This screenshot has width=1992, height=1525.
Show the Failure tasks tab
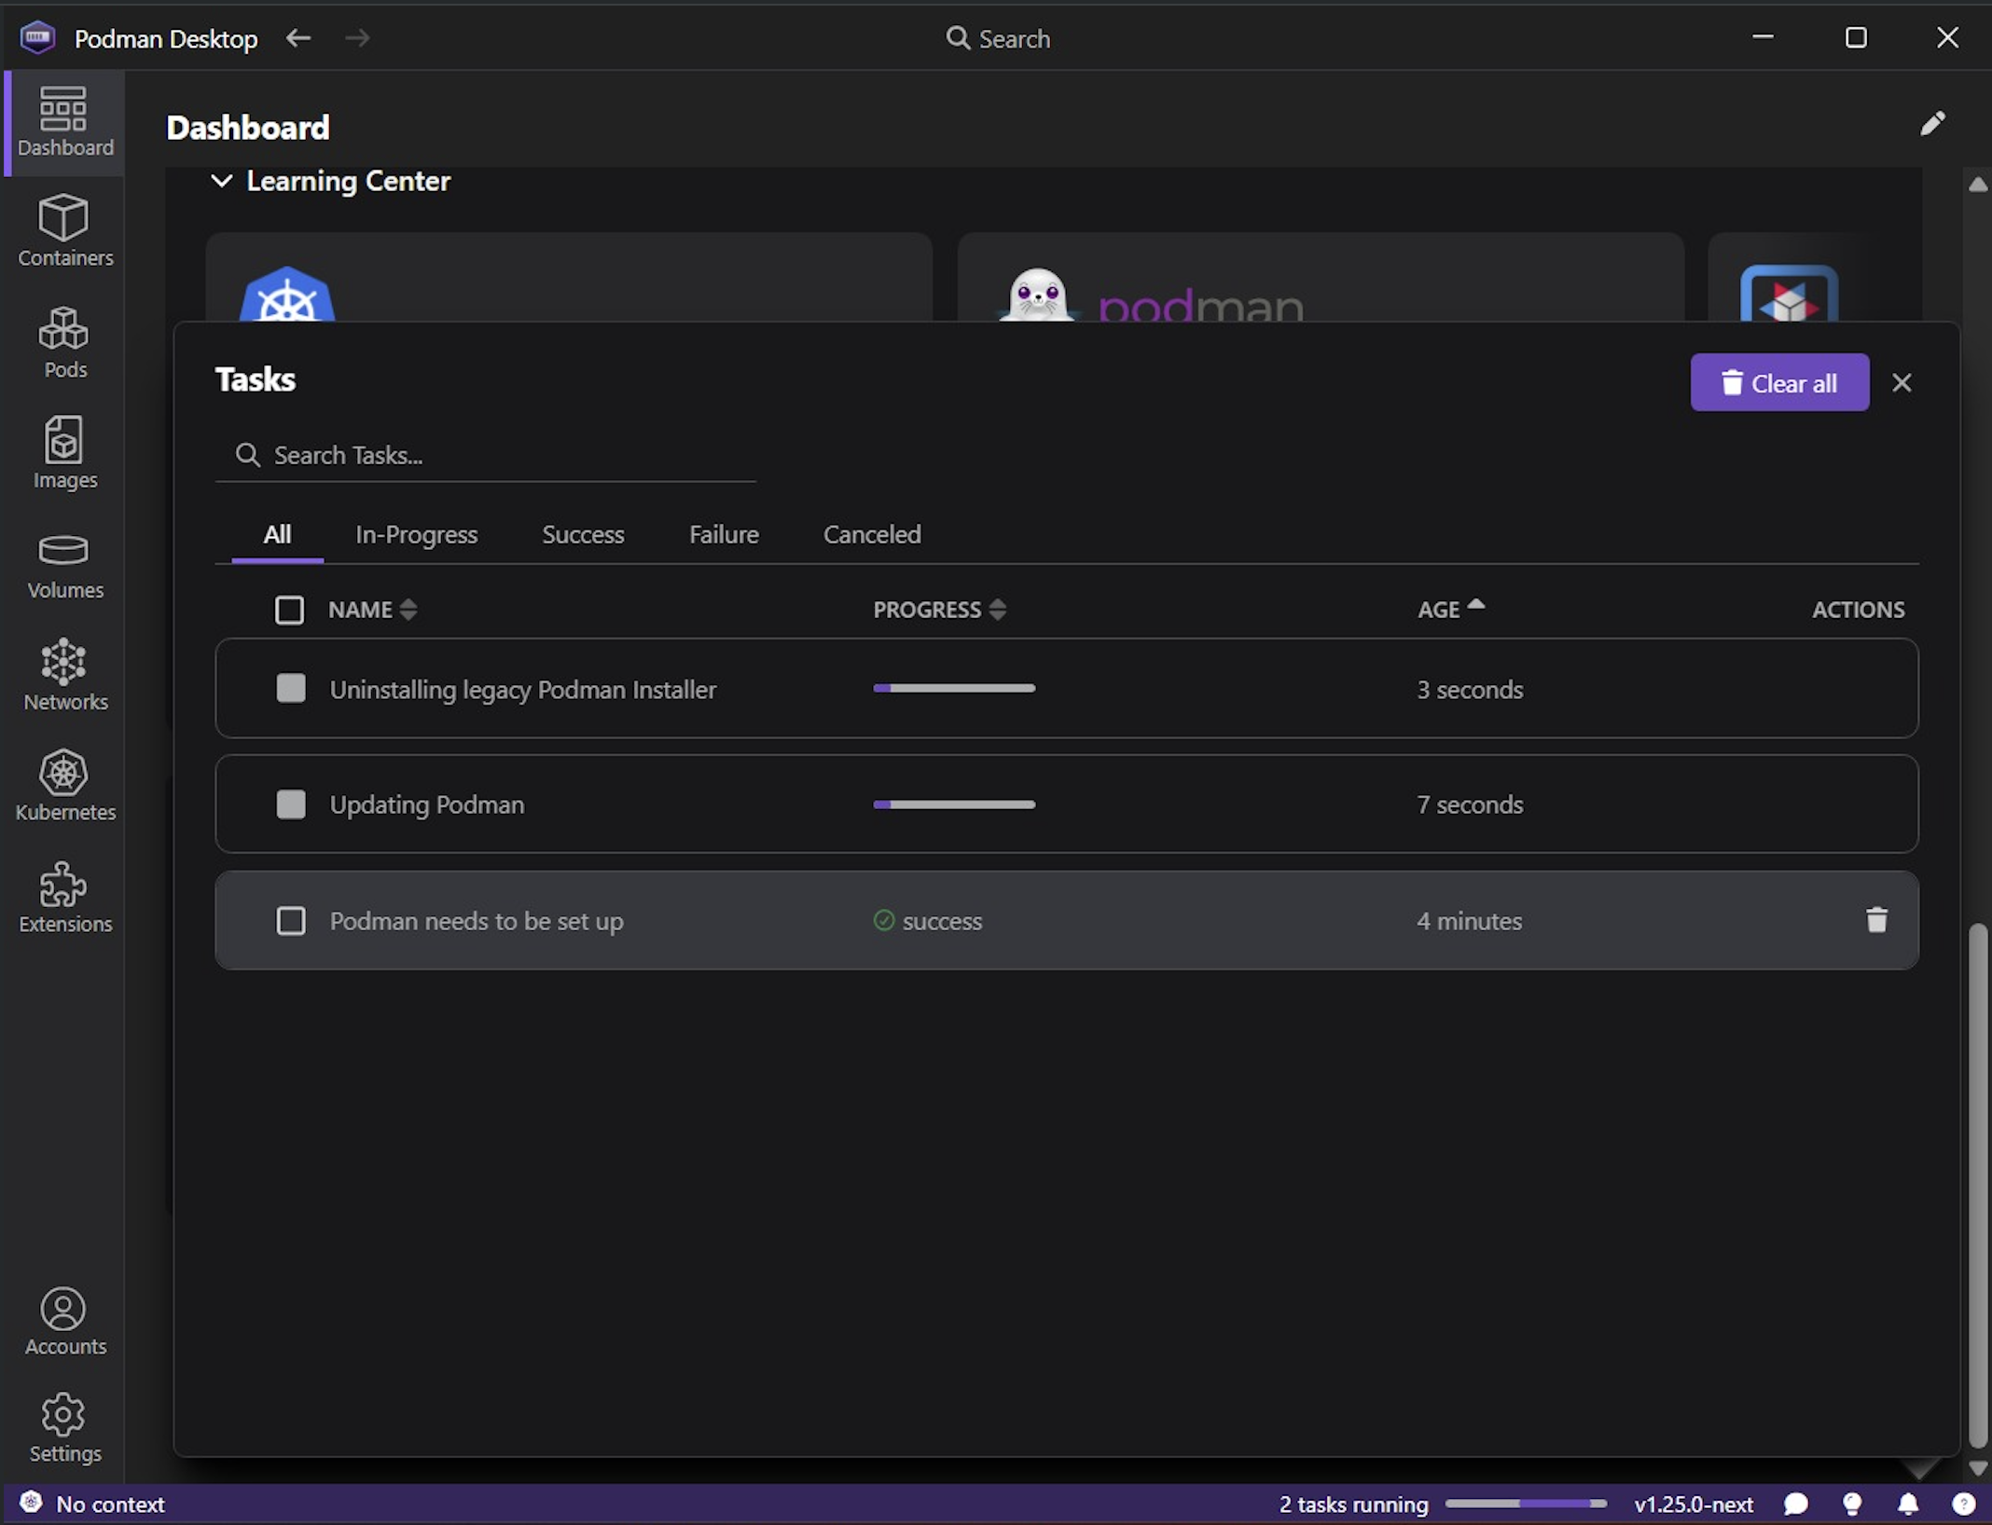(724, 534)
